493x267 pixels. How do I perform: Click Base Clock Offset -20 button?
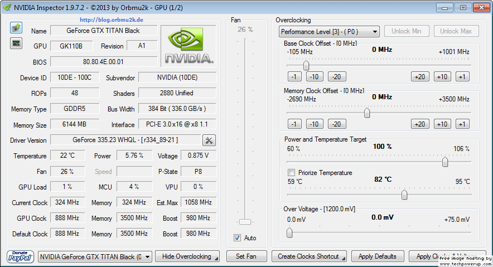click(x=337, y=77)
